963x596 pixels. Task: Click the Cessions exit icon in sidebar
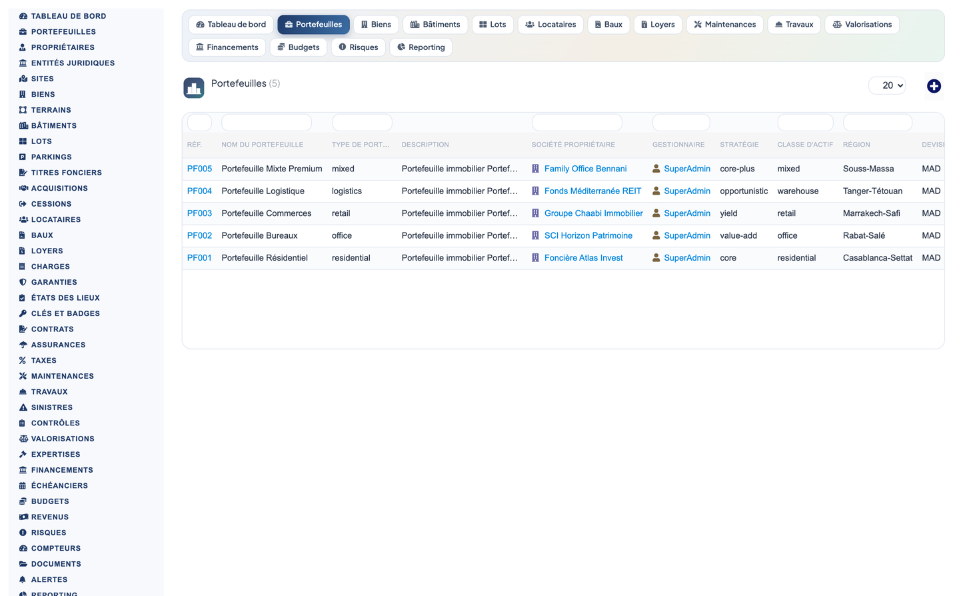pyautogui.click(x=23, y=204)
